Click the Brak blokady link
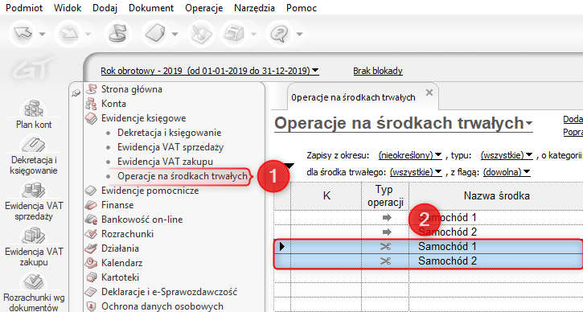The height and width of the screenshot is (312, 583). [x=378, y=71]
